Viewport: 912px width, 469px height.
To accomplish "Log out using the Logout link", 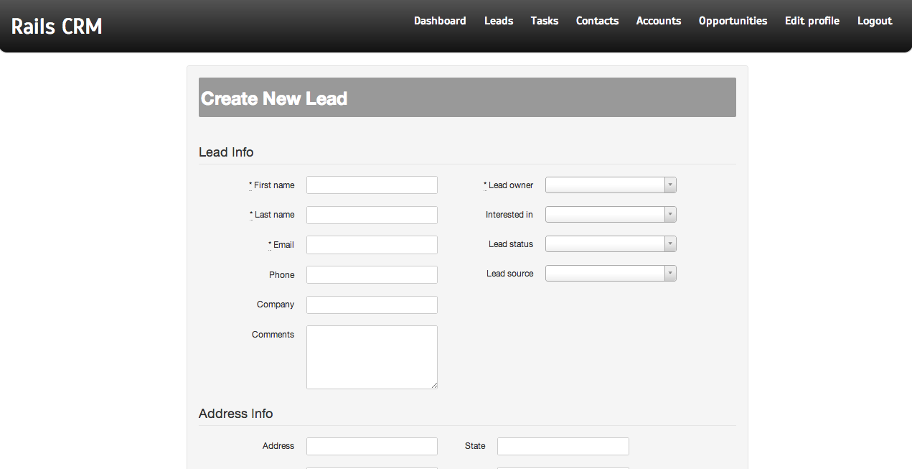I will tap(875, 21).
